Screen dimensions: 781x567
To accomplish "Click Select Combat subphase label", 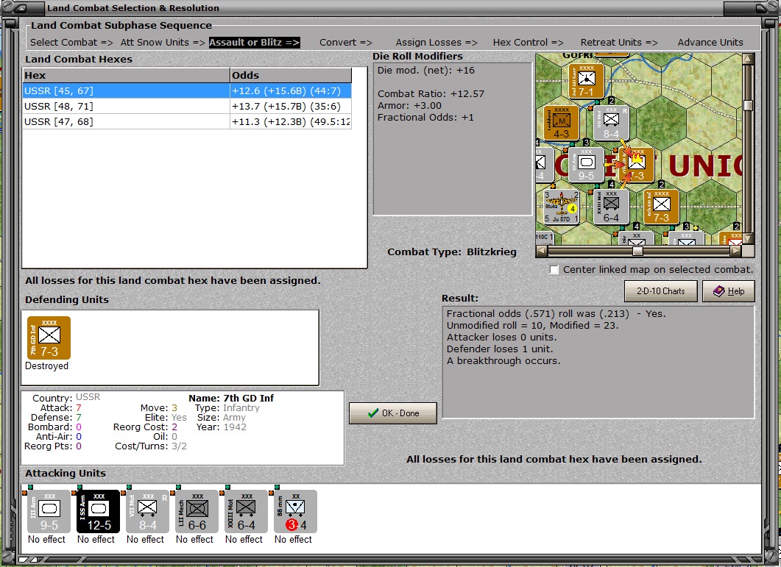I will click(x=71, y=43).
